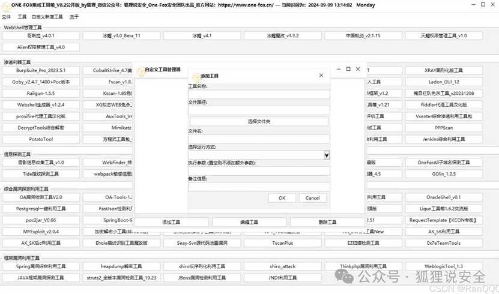499x294 pixels.
Task: Launch 冰蝎_v4.1
Action: pos(202,35)
